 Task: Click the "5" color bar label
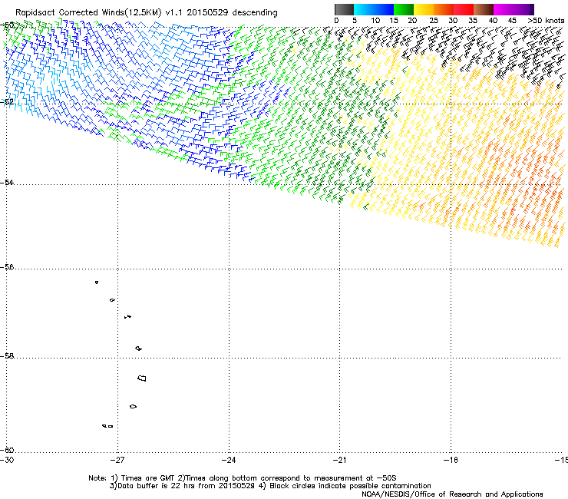pyautogui.click(x=355, y=20)
